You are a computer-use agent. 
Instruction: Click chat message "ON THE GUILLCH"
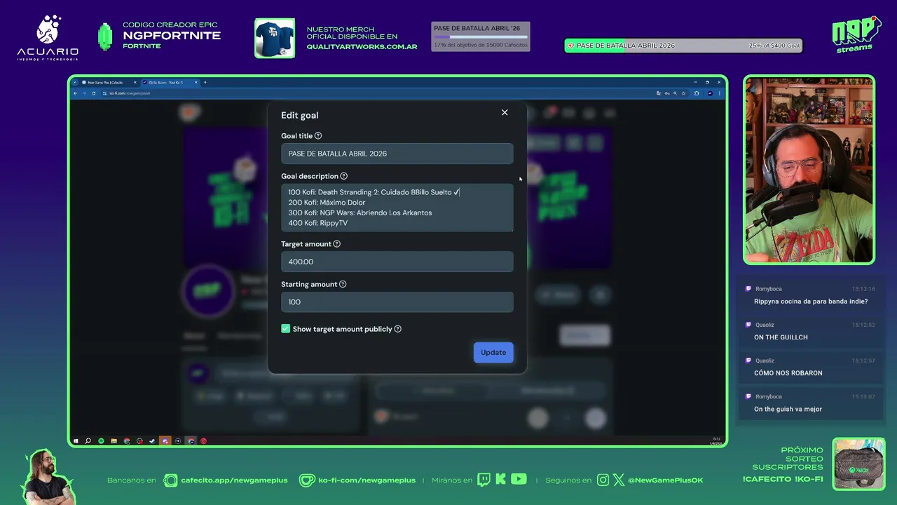781,337
